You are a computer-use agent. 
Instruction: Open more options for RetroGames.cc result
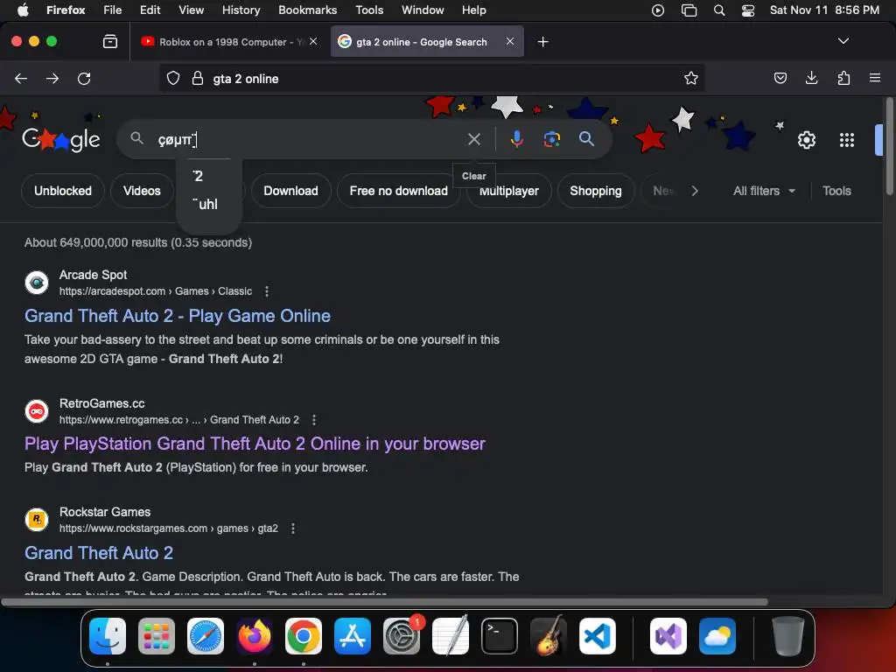pyautogui.click(x=314, y=420)
